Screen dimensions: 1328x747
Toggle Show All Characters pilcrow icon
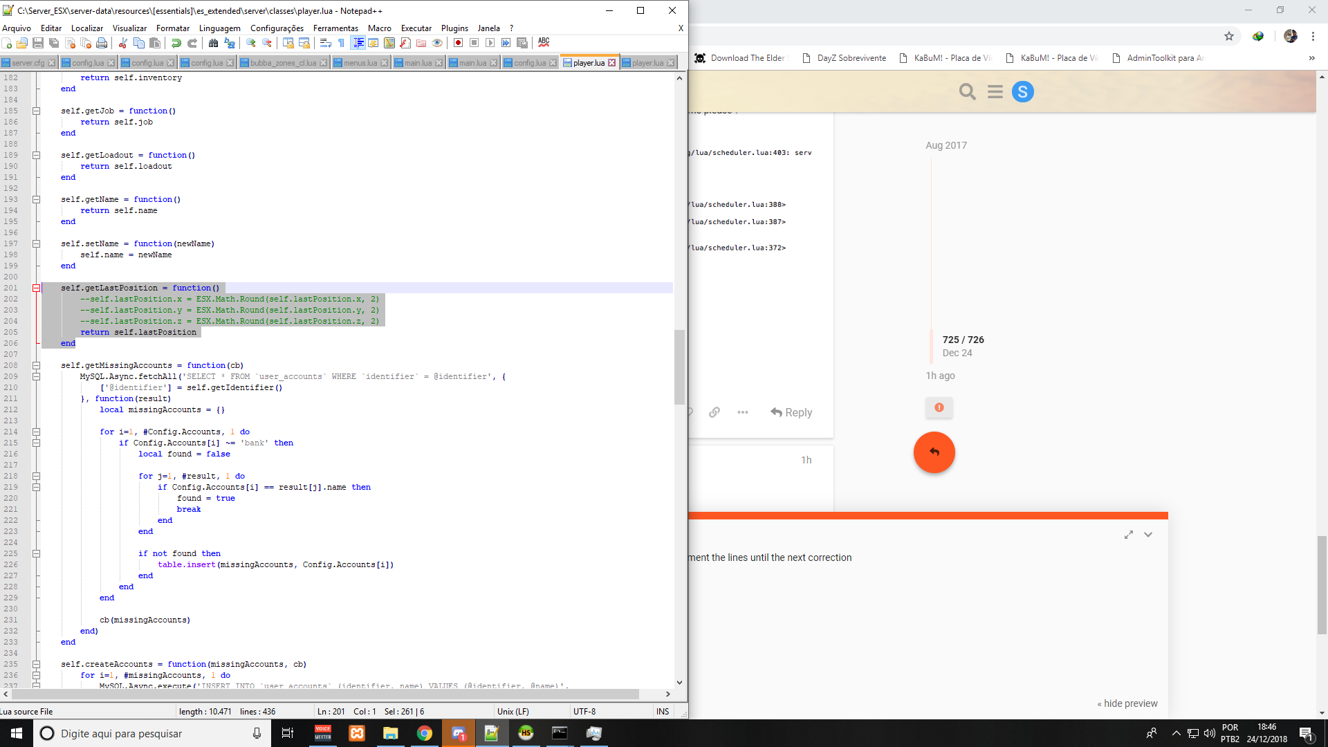coord(341,43)
